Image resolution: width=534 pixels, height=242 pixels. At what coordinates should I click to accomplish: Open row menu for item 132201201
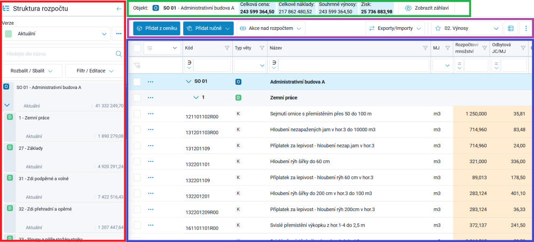[x=151, y=193]
